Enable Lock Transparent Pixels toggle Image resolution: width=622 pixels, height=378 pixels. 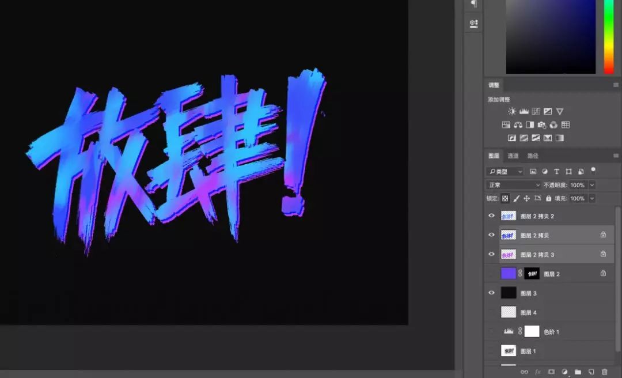[505, 198]
